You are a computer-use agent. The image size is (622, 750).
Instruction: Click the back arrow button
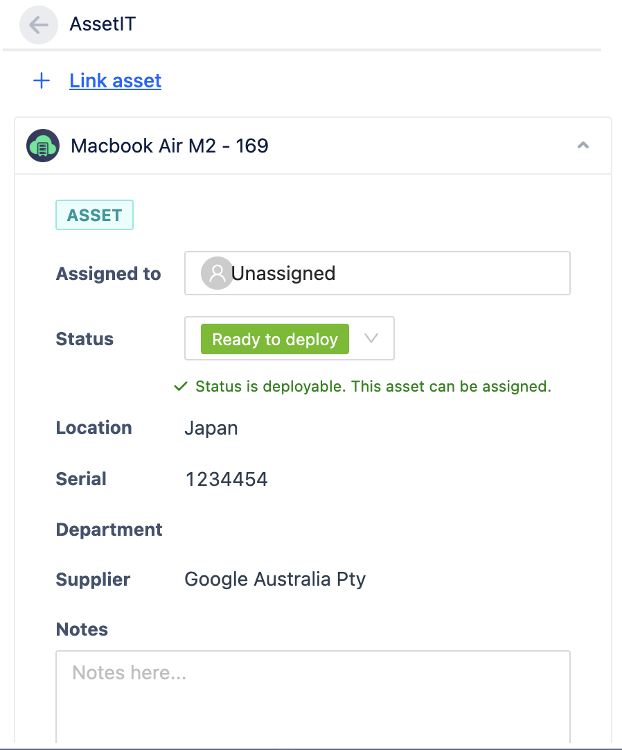(x=38, y=26)
